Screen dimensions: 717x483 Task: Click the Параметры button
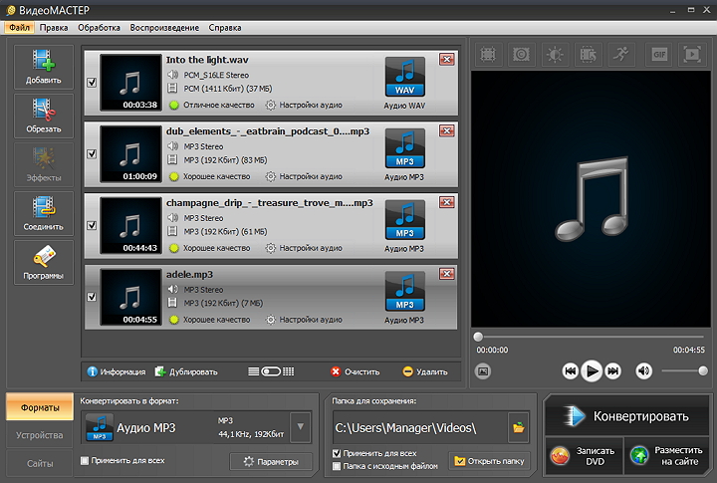[271, 461]
